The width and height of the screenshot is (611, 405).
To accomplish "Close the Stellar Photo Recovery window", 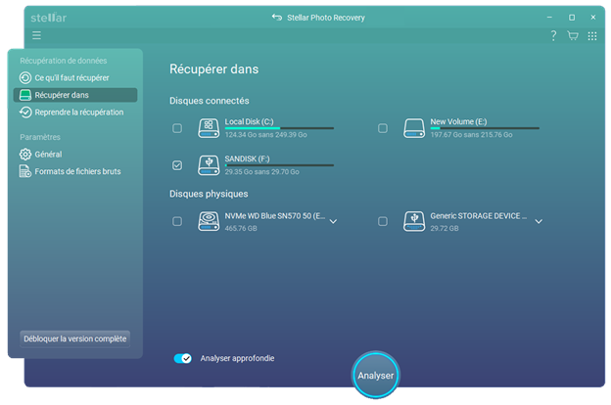I will coord(593,18).
